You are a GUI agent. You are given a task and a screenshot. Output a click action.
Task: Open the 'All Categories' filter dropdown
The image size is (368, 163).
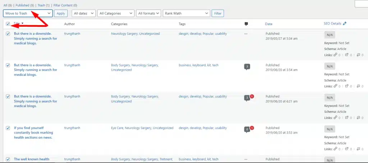116,13
